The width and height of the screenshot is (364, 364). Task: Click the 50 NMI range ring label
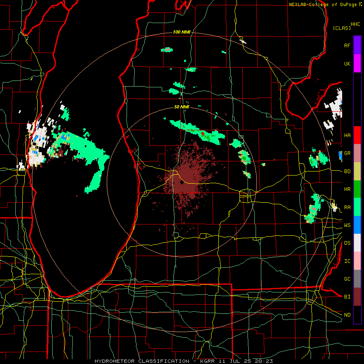[182, 107]
